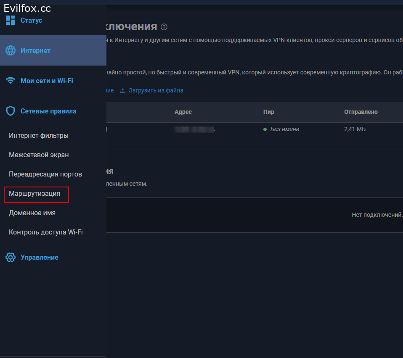
Task: Click the Management gear icon
Action: 11,257
